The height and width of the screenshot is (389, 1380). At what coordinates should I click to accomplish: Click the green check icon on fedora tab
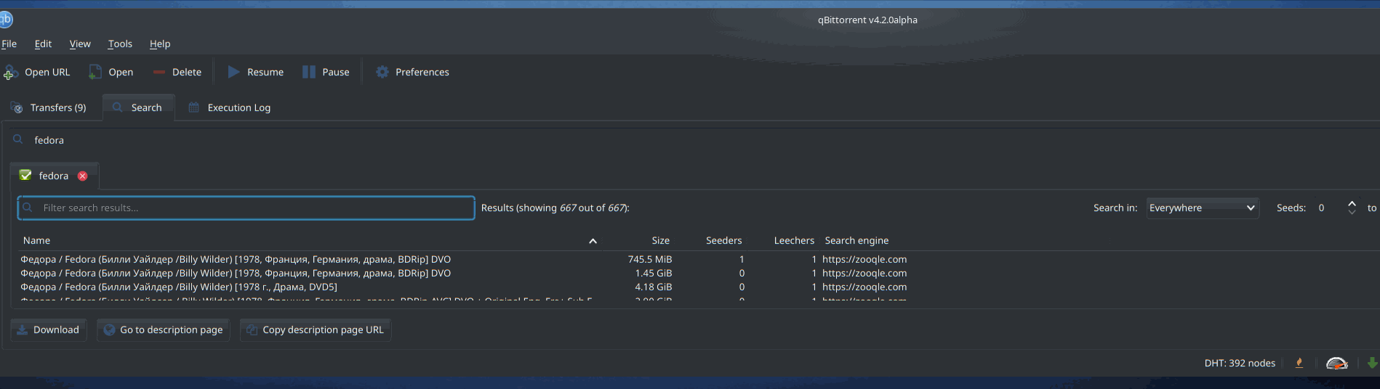pos(25,175)
